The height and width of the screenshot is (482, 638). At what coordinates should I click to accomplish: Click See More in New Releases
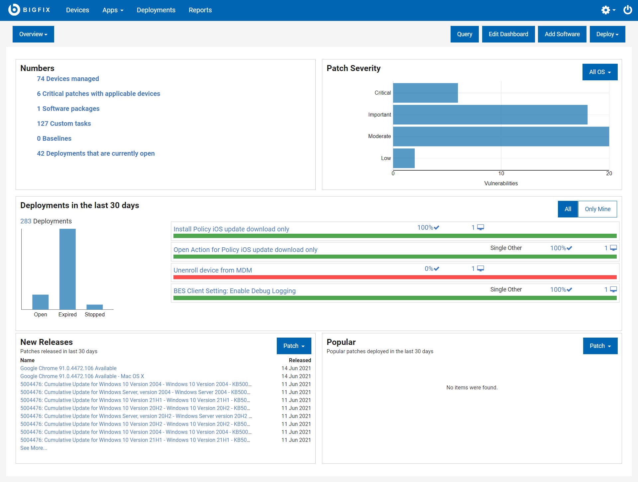pos(33,448)
